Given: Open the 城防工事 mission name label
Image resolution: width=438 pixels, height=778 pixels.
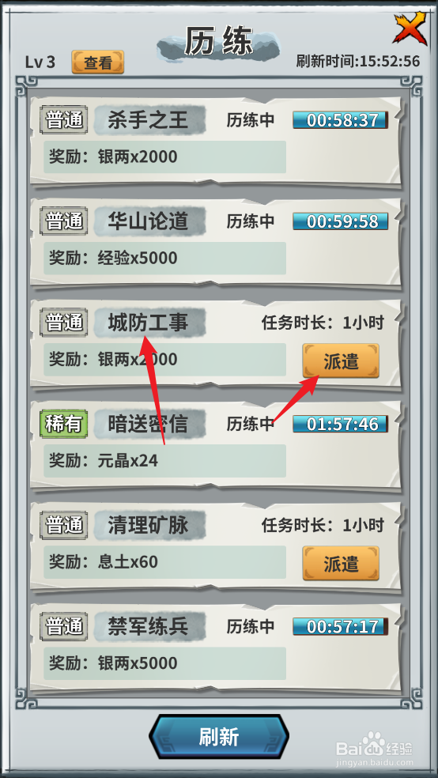Looking at the screenshot, I should 149,323.
